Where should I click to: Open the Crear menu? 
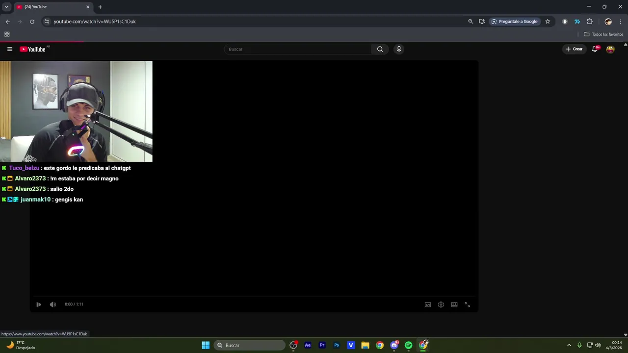click(x=574, y=49)
